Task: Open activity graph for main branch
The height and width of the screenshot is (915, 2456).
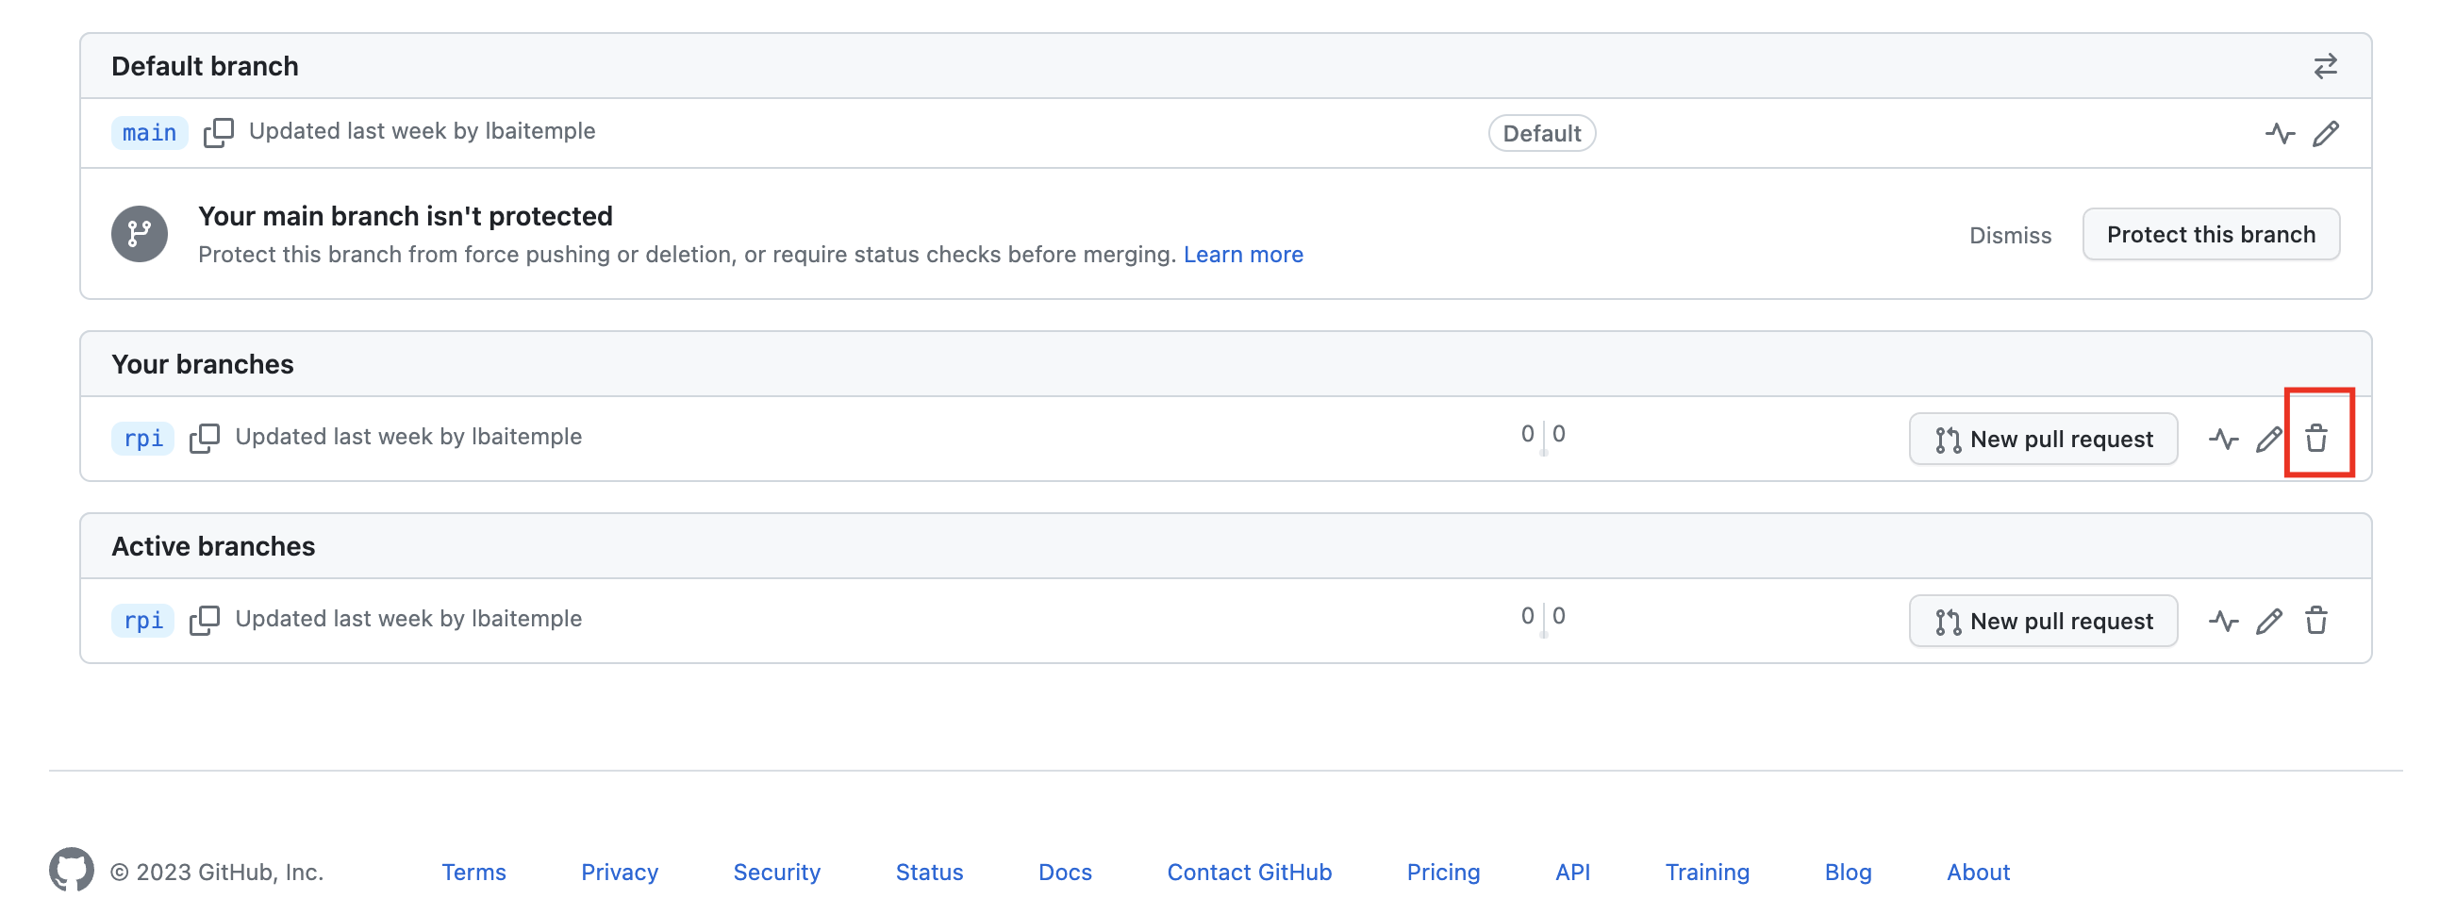Action: click(x=2280, y=133)
